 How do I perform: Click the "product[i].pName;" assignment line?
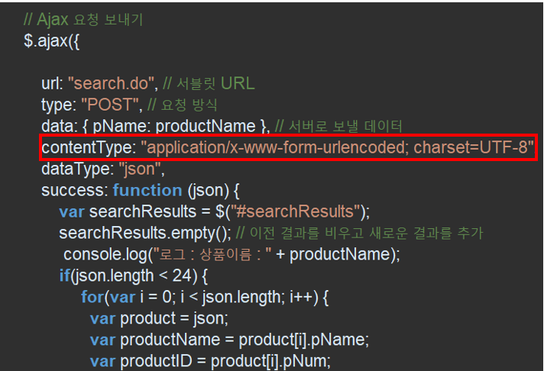[x=229, y=340]
